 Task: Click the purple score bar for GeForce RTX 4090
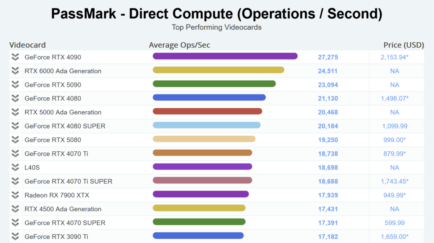(225, 56)
